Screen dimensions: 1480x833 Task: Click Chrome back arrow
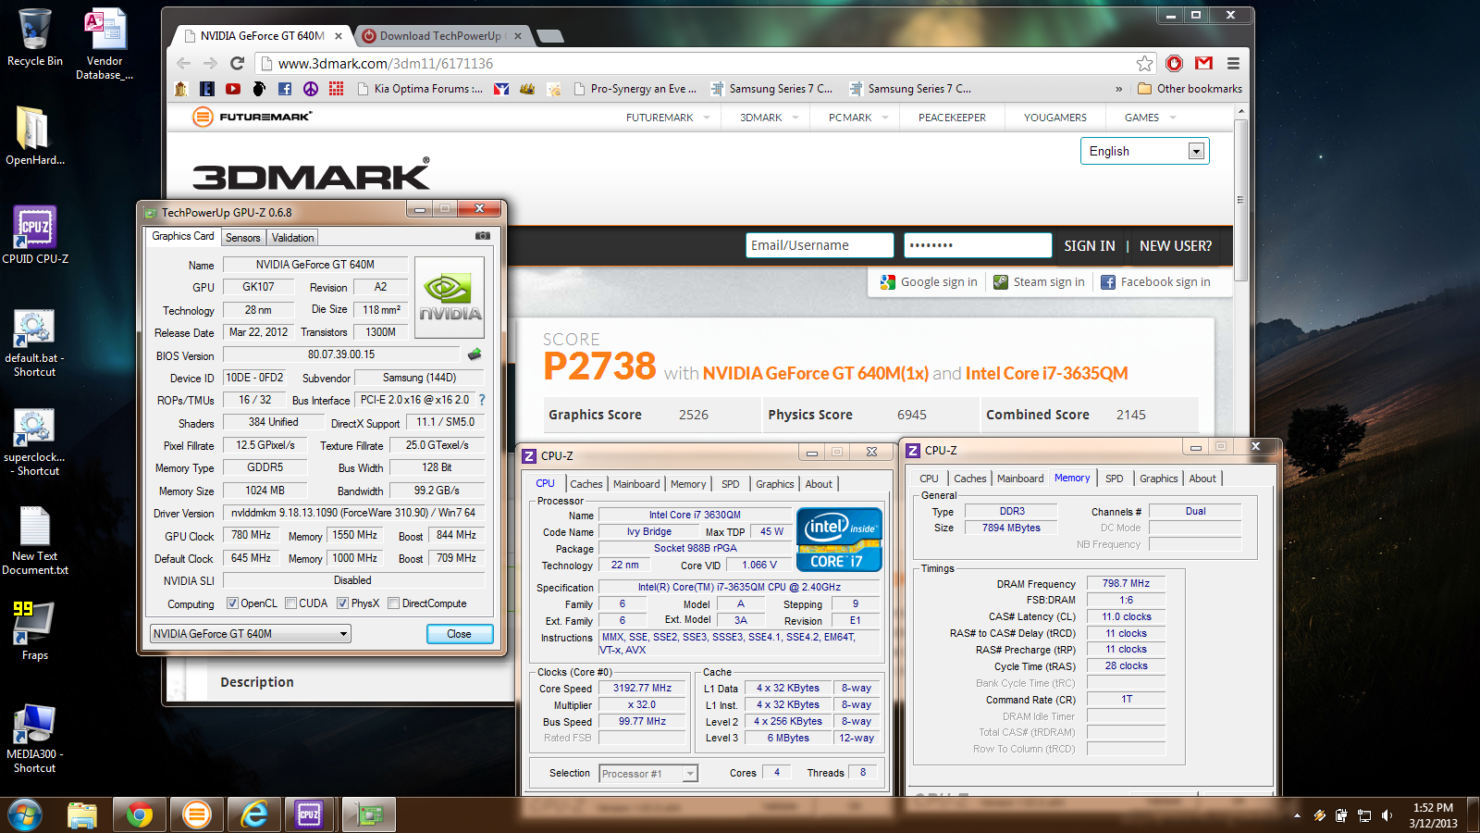click(183, 63)
